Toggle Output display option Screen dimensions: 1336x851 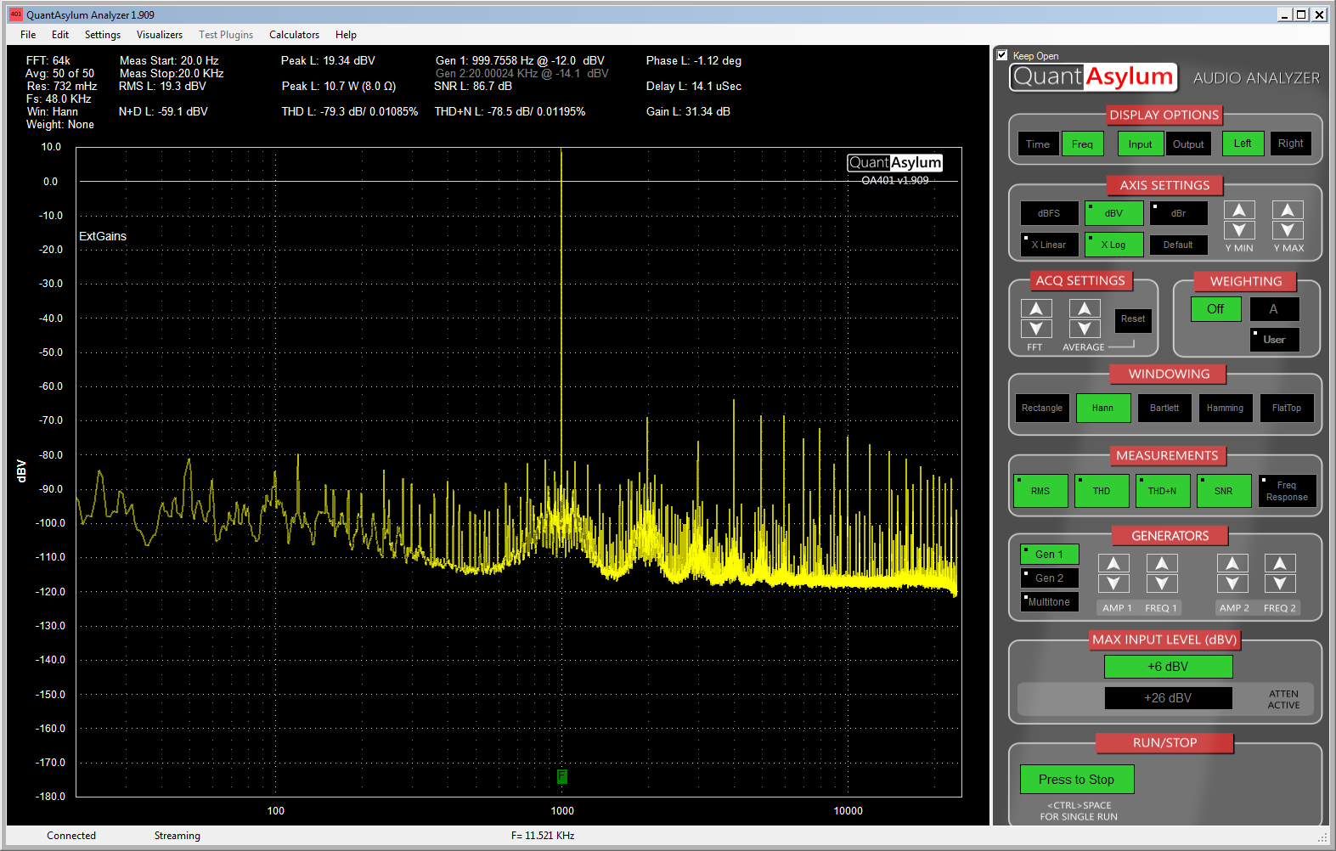(x=1188, y=144)
